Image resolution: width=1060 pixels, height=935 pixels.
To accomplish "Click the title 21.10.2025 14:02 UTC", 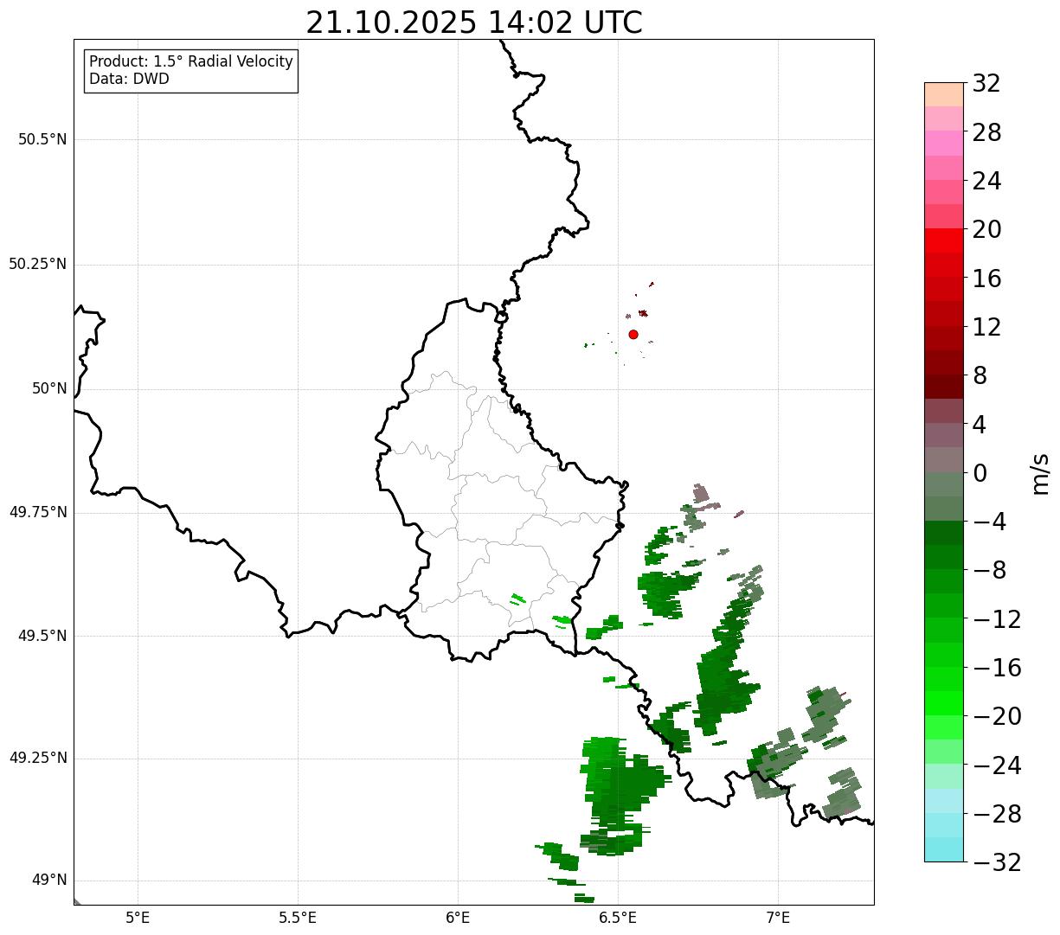I will [474, 22].
